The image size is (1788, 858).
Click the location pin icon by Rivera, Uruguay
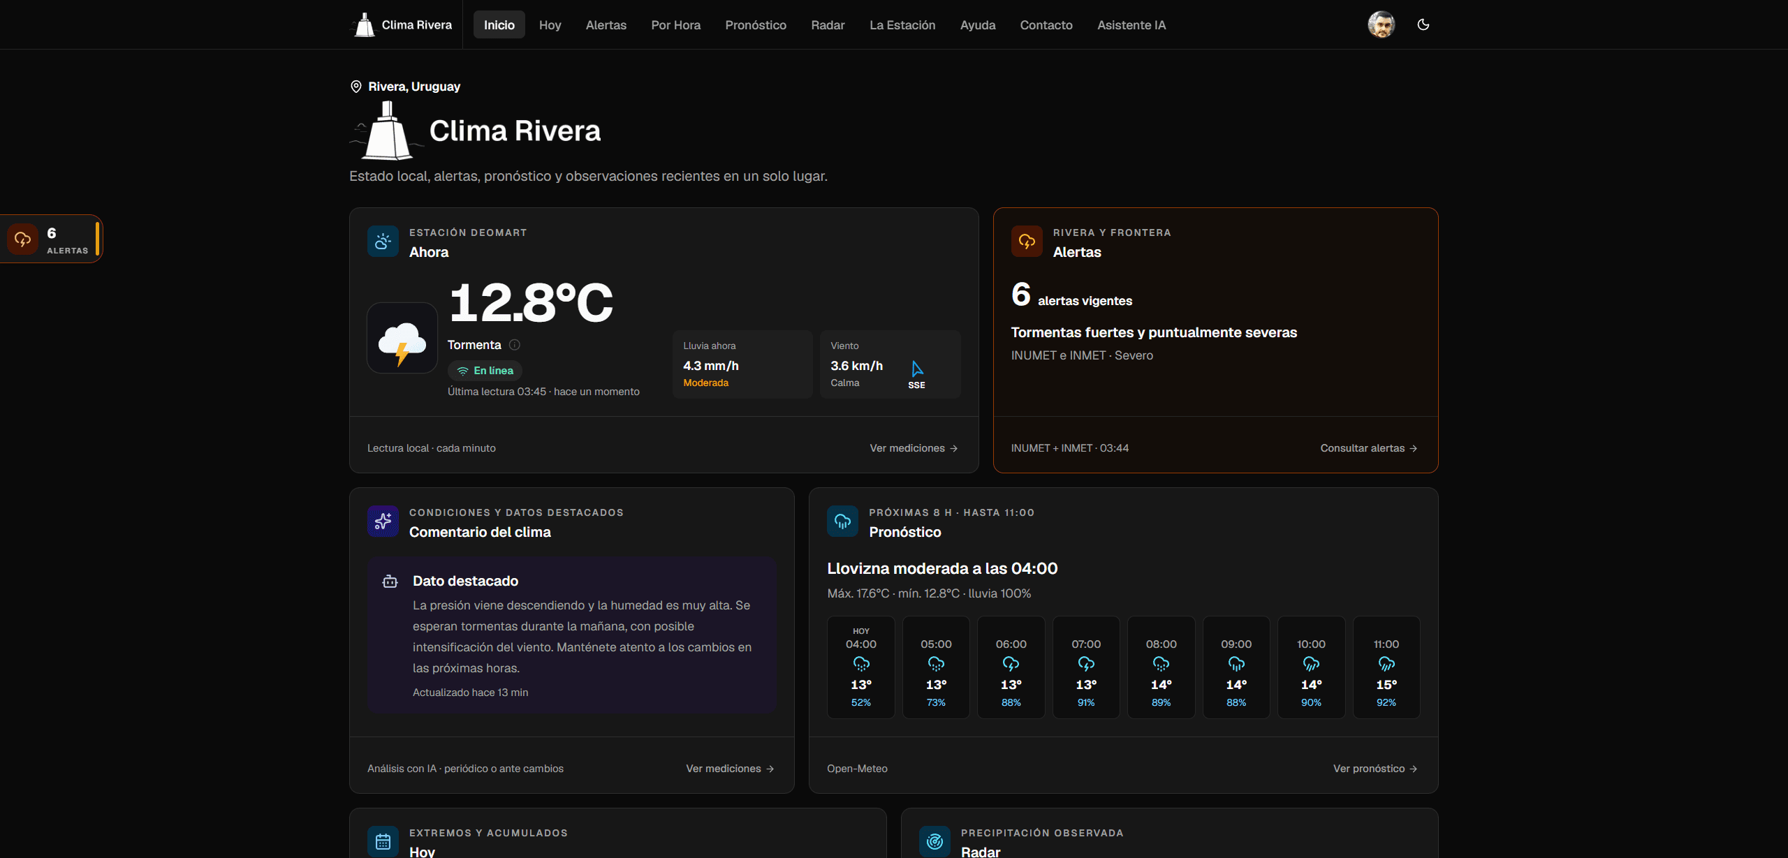[356, 87]
